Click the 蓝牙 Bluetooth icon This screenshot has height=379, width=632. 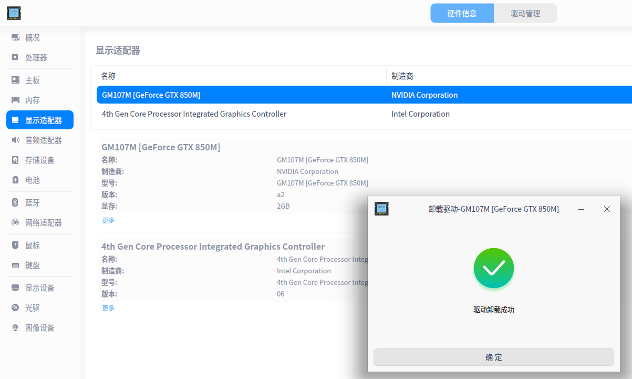pos(15,202)
